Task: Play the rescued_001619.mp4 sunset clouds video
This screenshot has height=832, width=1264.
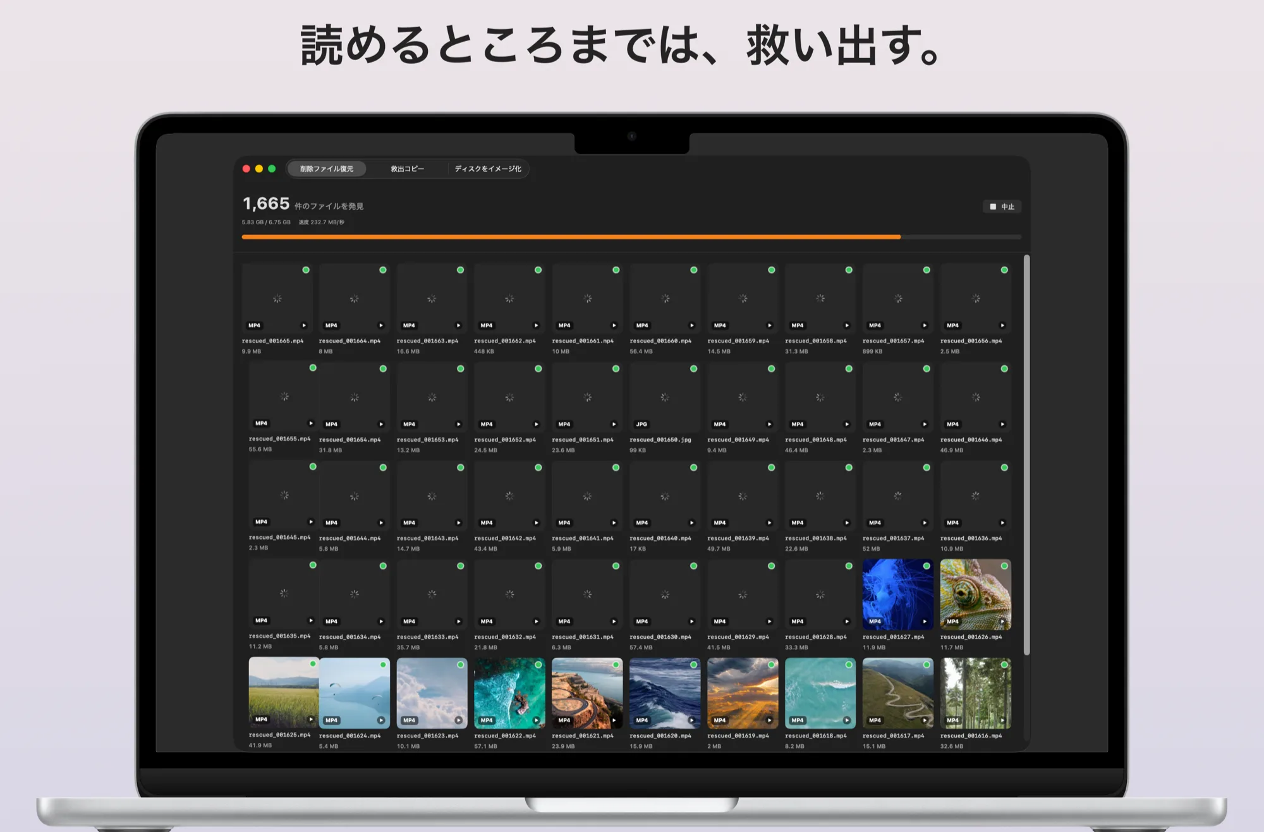Action: point(769,720)
